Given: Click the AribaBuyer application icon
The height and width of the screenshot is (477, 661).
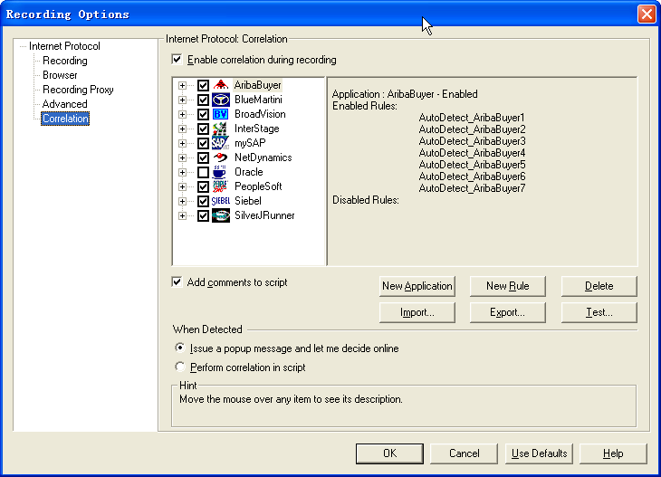Looking at the screenshot, I should click(x=220, y=85).
